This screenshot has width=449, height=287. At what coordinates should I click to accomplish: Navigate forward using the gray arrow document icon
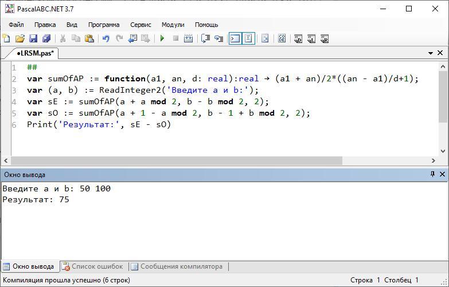146,38
